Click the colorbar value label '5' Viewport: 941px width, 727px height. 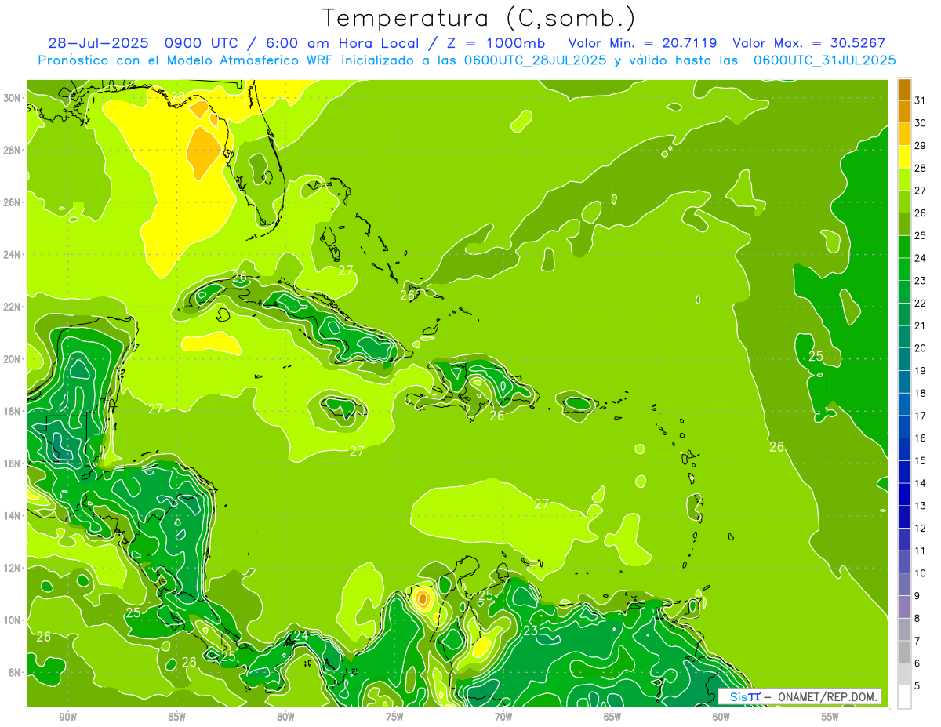click(917, 686)
